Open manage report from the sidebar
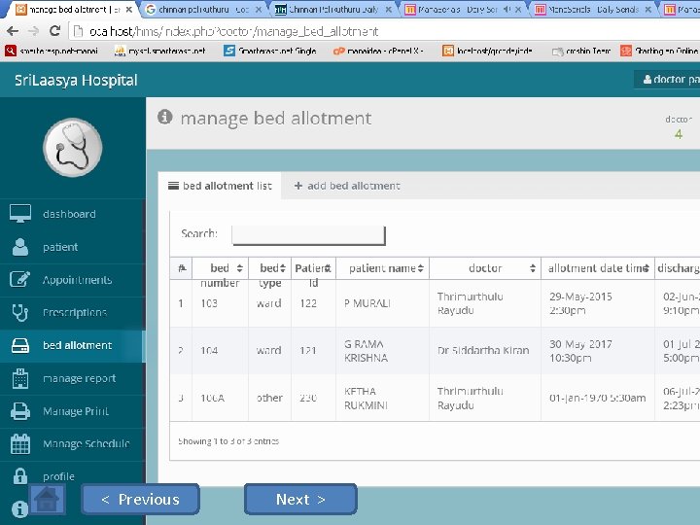Viewport: 700px width, 525px height. coord(73,378)
